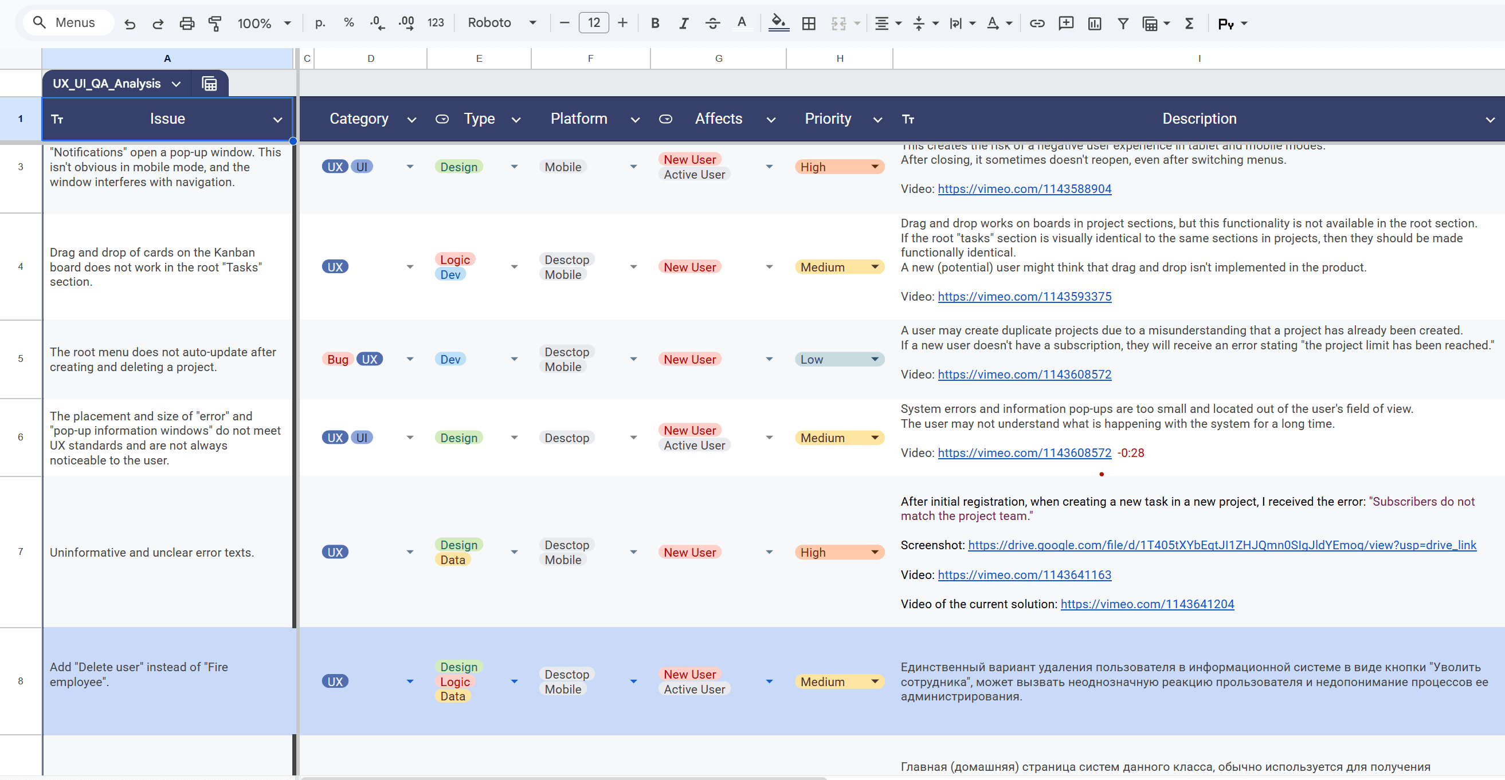Select the paint format tool
Screen dimensions: 1505x780
point(214,23)
